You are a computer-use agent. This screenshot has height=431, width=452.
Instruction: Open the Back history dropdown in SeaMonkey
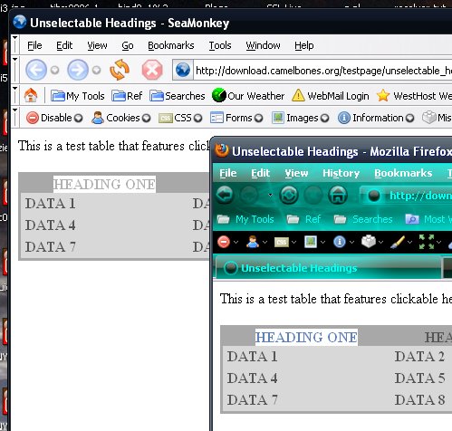click(x=54, y=70)
